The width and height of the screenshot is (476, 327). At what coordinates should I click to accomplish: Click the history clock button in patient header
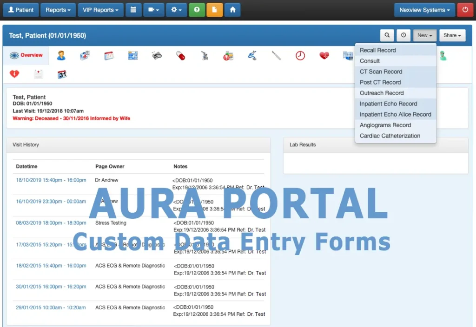click(x=403, y=35)
